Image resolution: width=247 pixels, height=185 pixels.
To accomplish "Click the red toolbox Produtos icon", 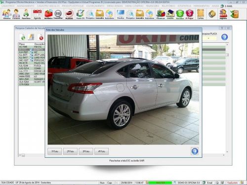I will pyautogui.click(x=48, y=14).
